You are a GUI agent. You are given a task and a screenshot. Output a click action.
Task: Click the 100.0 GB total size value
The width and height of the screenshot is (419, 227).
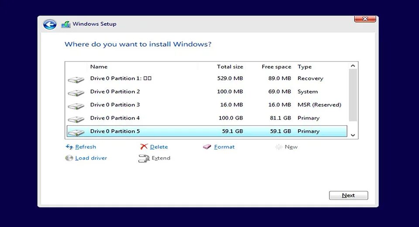pos(231,118)
